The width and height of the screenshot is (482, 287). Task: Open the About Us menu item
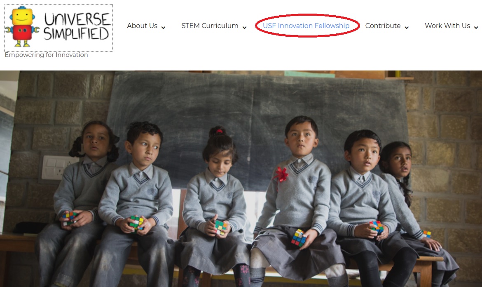click(x=142, y=26)
